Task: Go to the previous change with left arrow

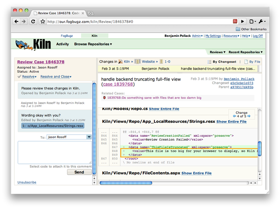Action: (234, 116)
